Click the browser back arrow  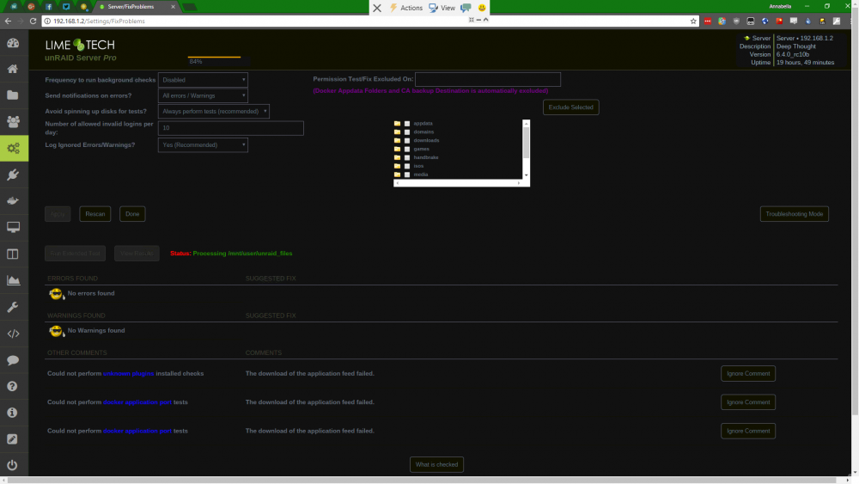click(x=8, y=21)
